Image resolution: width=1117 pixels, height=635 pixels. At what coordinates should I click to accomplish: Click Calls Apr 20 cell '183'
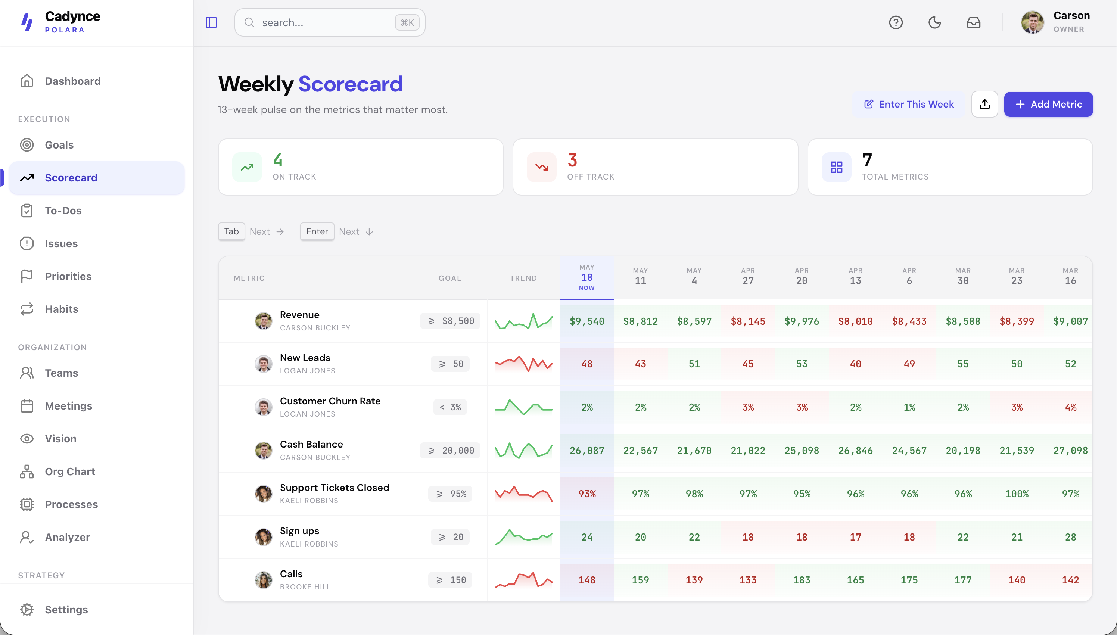[802, 580]
